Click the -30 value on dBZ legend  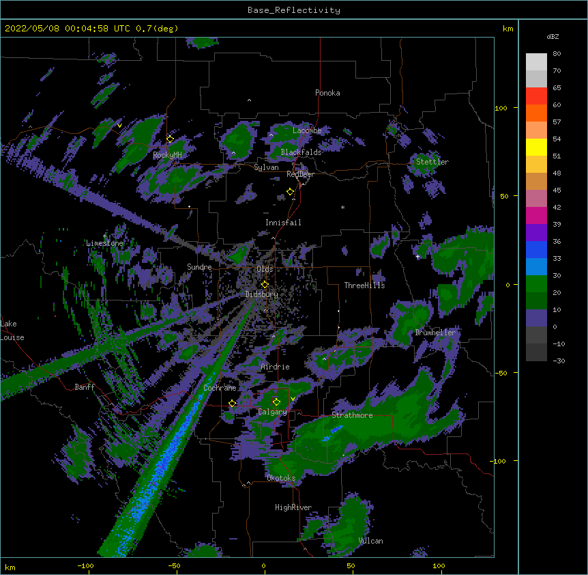point(559,361)
